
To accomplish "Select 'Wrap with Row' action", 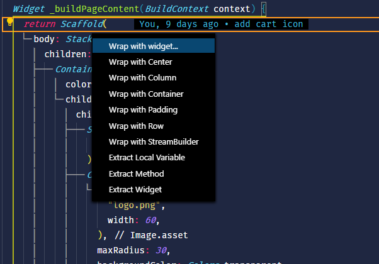I will [154, 126].
